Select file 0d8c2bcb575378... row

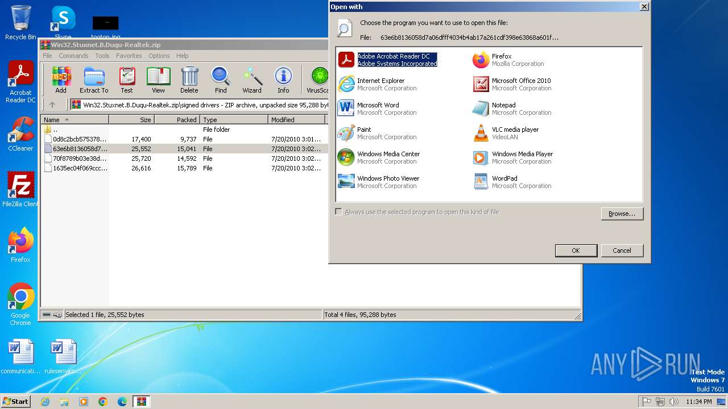(x=184, y=139)
